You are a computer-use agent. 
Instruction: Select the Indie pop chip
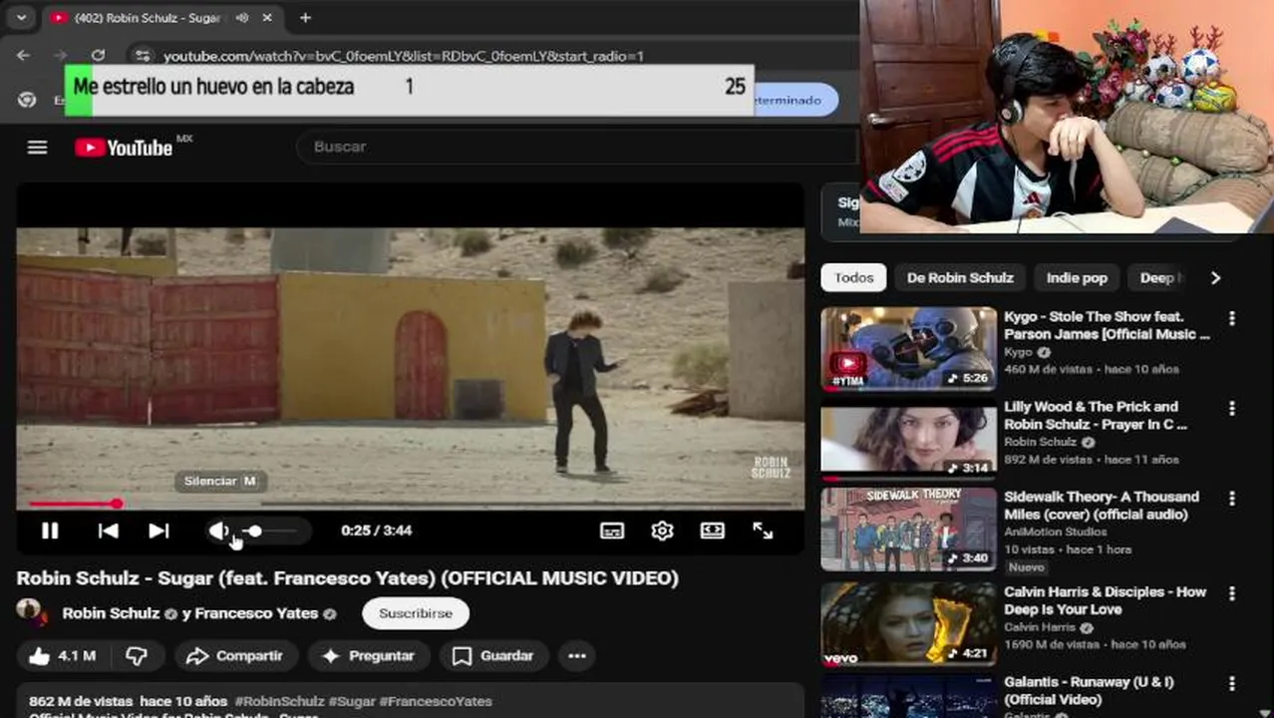click(1077, 277)
